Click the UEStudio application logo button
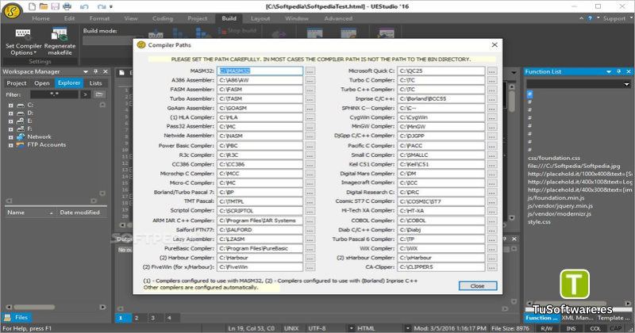 click(x=12, y=11)
